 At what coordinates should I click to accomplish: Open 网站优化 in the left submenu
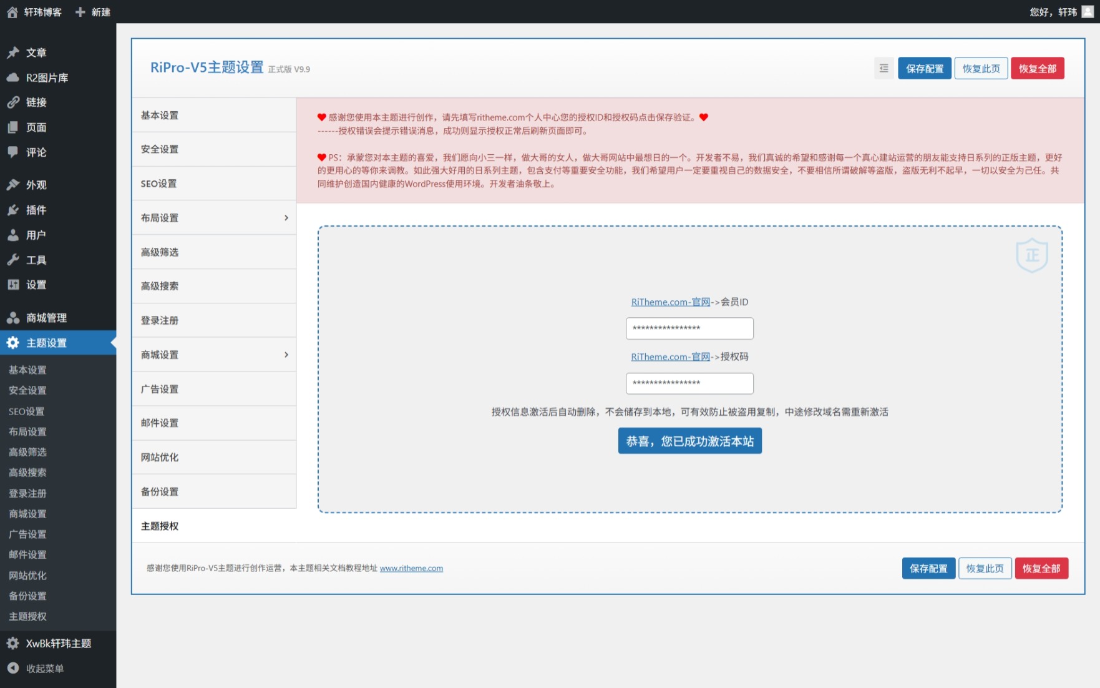tap(27, 575)
